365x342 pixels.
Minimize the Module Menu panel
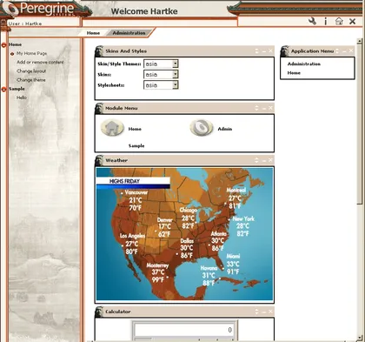point(264,109)
